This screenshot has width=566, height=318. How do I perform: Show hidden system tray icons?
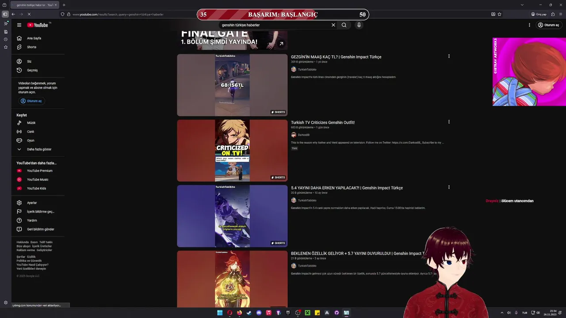pyautogui.click(x=501, y=313)
